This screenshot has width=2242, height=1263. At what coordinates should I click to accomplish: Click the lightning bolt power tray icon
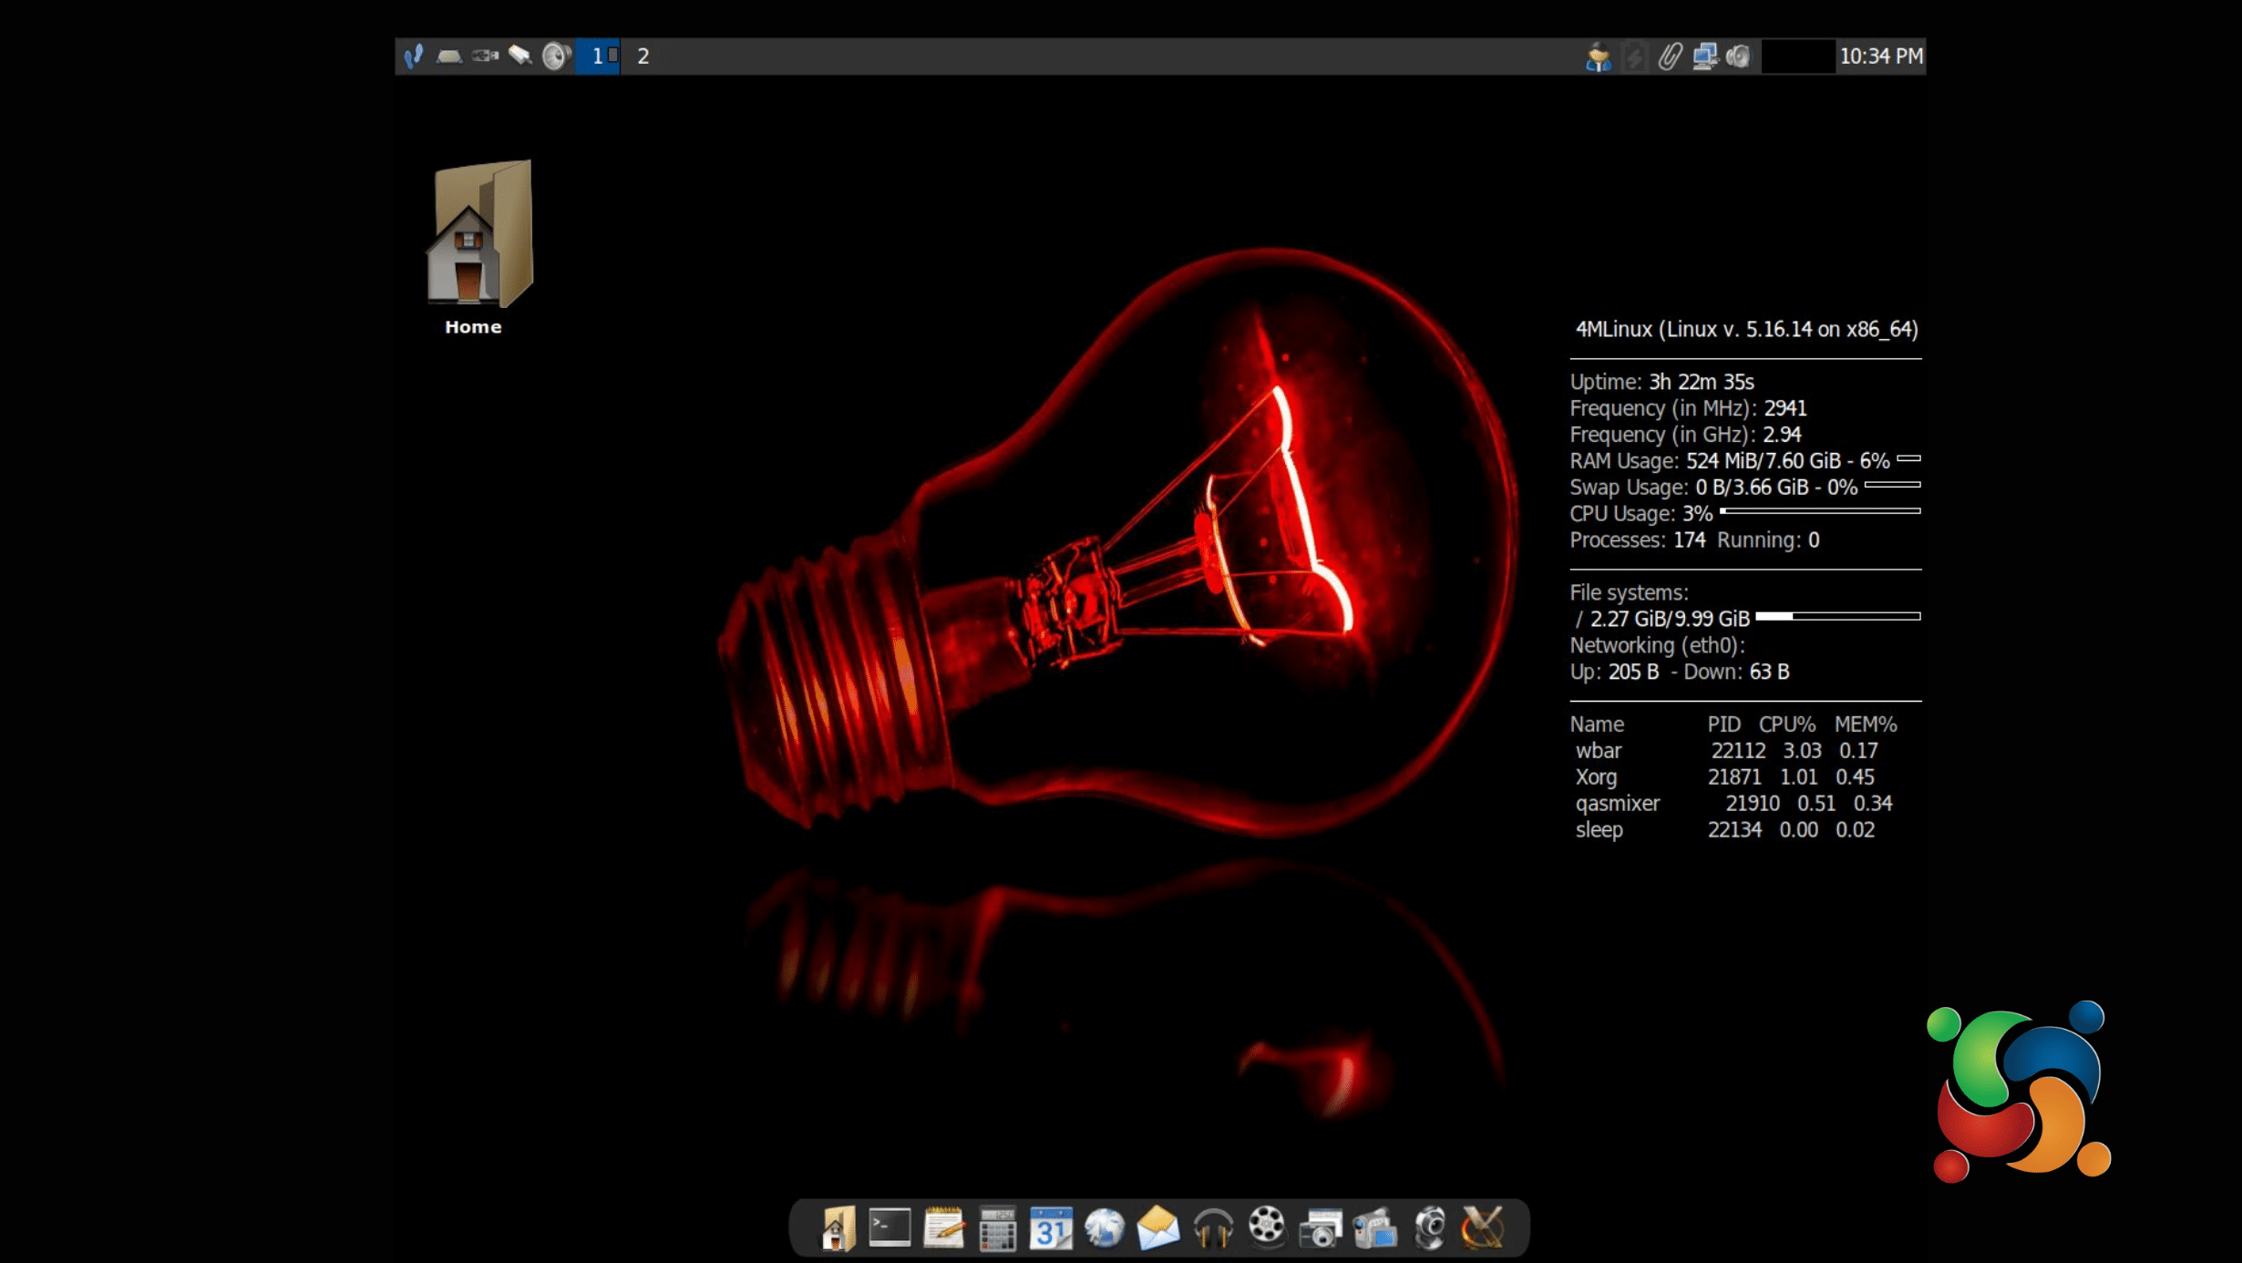click(x=1635, y=56)
